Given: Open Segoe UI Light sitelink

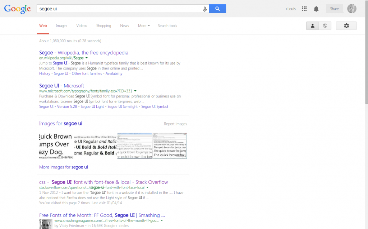Looking at the screenshot, I should tap(92, 106).
